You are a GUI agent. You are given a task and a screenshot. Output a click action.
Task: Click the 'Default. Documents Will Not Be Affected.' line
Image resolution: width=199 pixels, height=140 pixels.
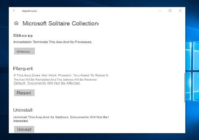(47, 83)
